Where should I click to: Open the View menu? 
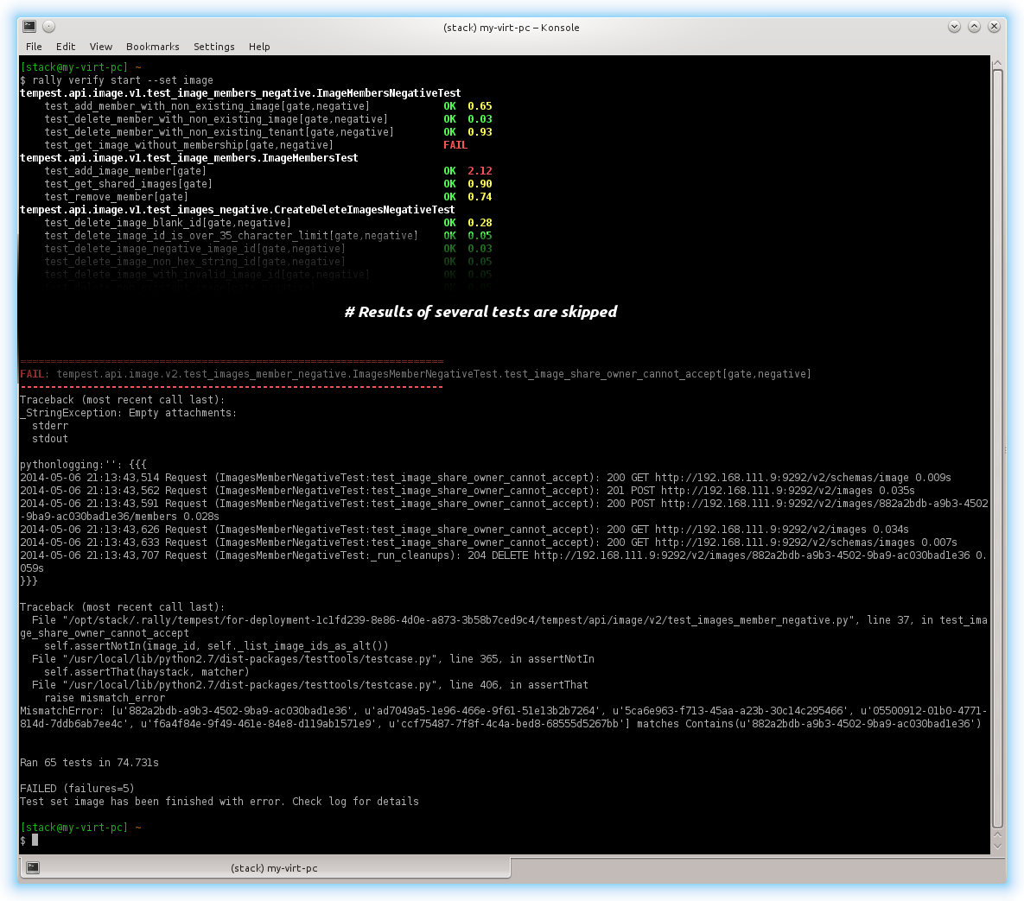tap(100, 47)
